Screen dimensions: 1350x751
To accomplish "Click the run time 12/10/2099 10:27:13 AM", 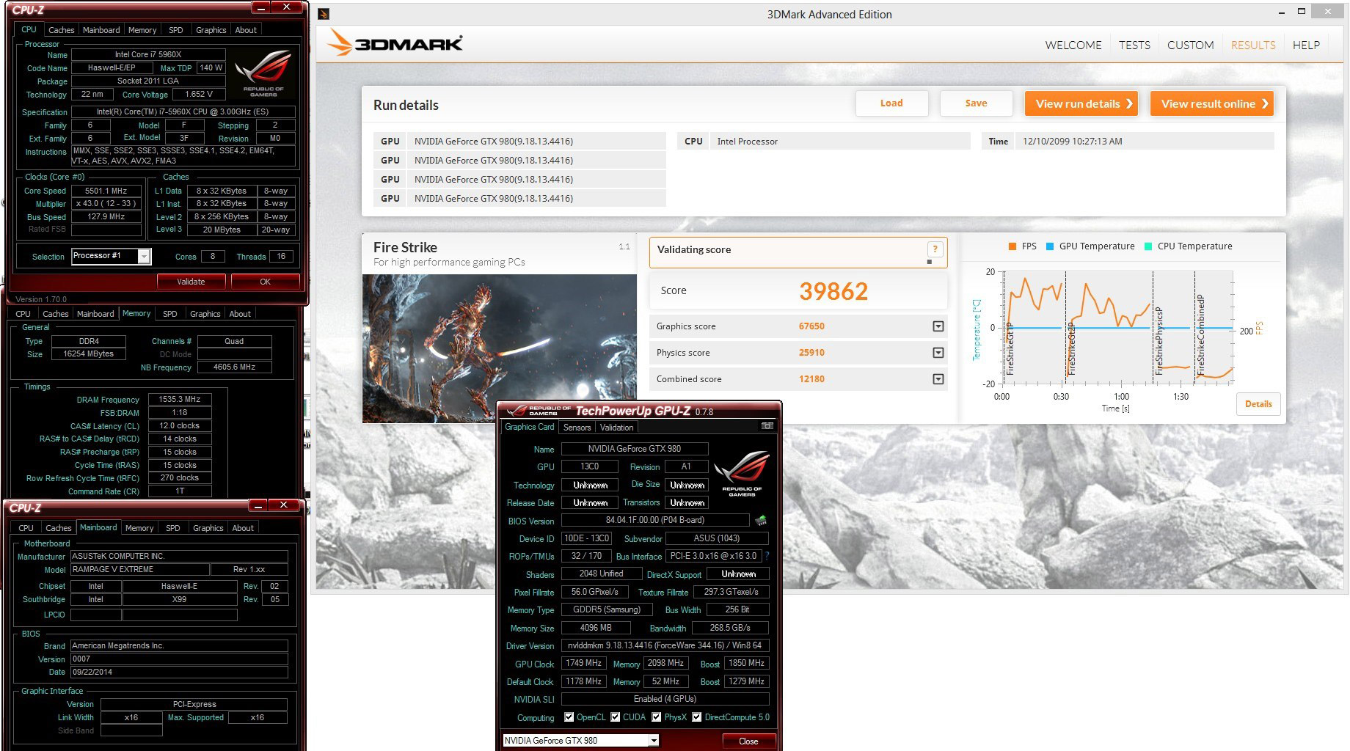I will 1073,142.
